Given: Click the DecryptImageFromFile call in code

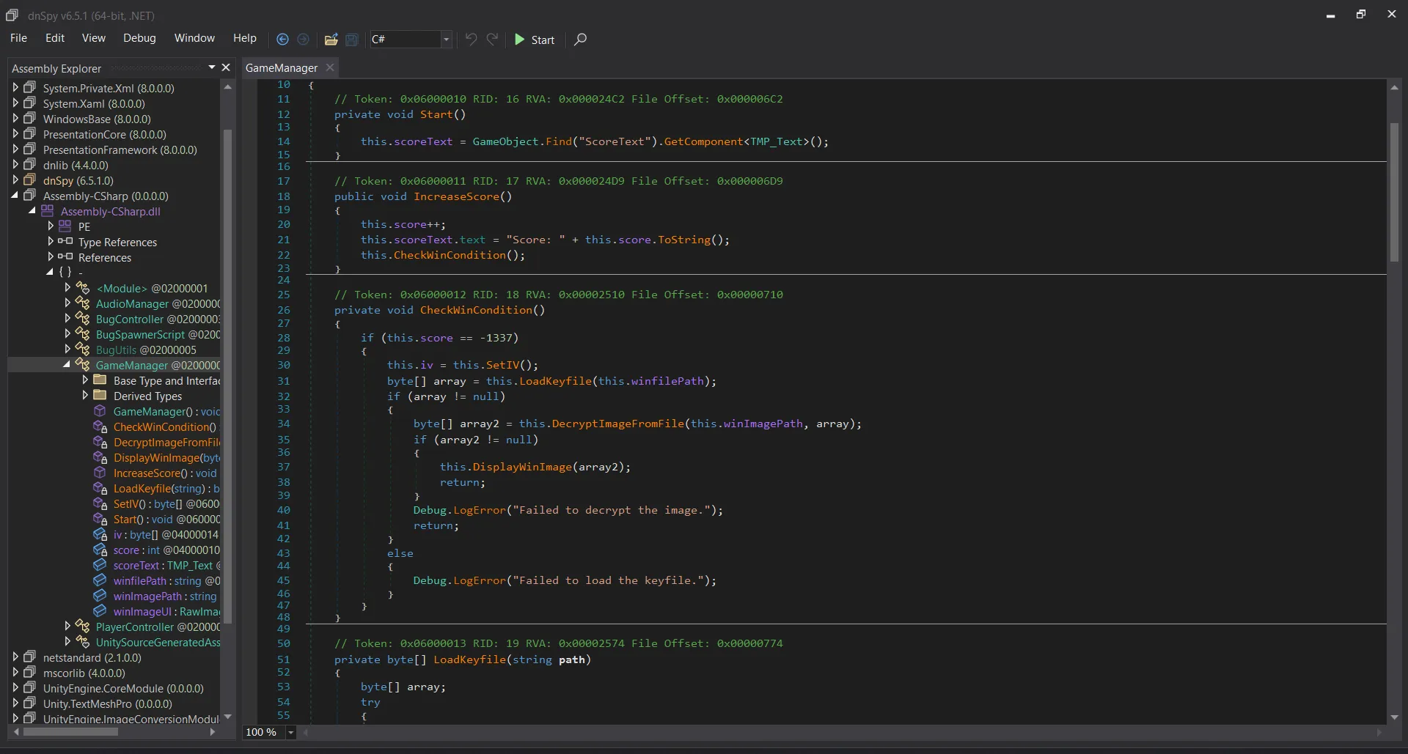Looking at the screenshot, I should click(617, 424).
